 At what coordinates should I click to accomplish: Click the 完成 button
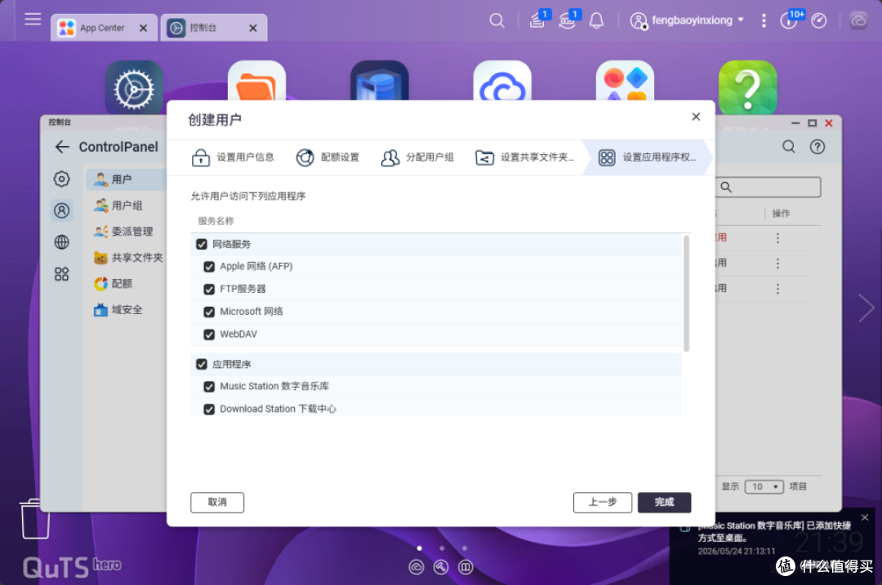click(x=664, y=503)
